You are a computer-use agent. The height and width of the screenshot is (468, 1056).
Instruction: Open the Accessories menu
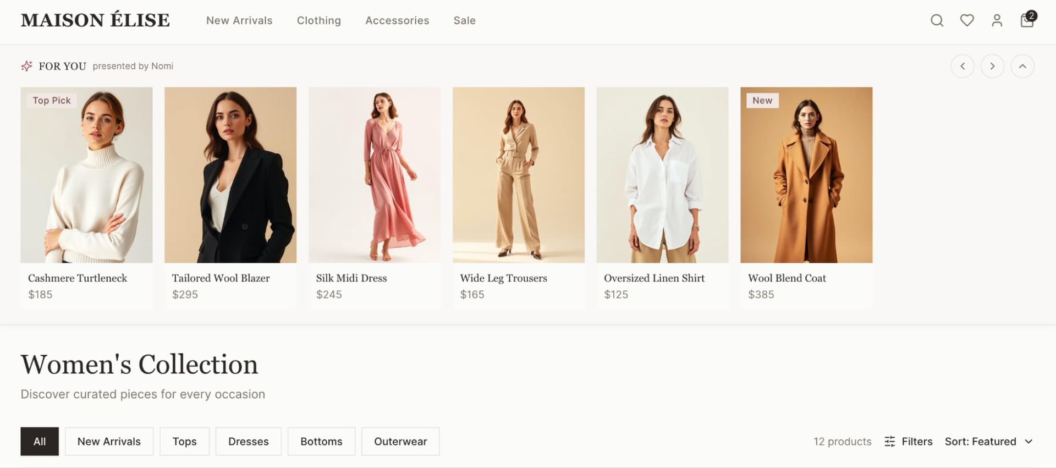(397, 20)
